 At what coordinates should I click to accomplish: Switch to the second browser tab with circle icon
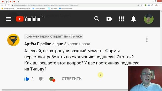click(7, 2)
